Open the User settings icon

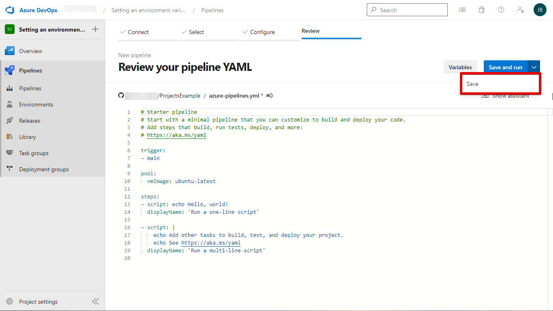click(521, 10)
